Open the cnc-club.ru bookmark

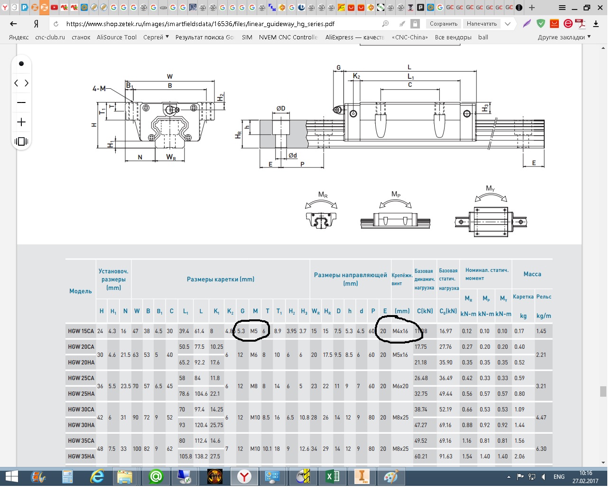(50, 37)
